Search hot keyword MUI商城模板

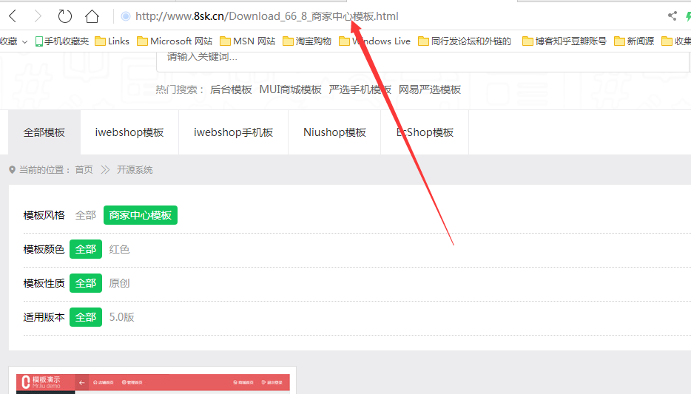coord(291,89)
